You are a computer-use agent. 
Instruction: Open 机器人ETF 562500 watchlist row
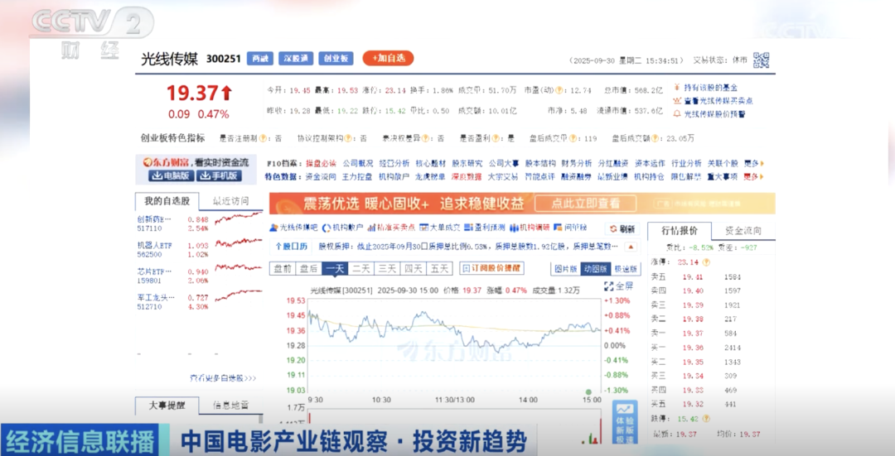coord(199,250)
